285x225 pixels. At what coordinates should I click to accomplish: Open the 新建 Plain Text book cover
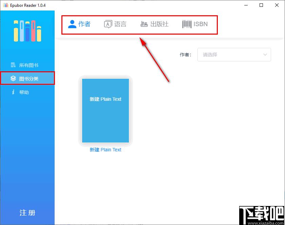(106, 111)
